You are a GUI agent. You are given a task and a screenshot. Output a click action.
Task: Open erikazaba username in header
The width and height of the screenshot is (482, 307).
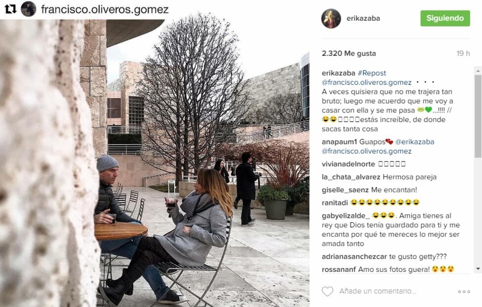pyautogui.click(x=363, y=18)
